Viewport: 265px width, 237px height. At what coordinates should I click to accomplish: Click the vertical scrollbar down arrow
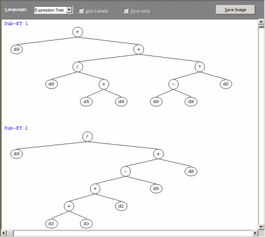coord(261,227)
